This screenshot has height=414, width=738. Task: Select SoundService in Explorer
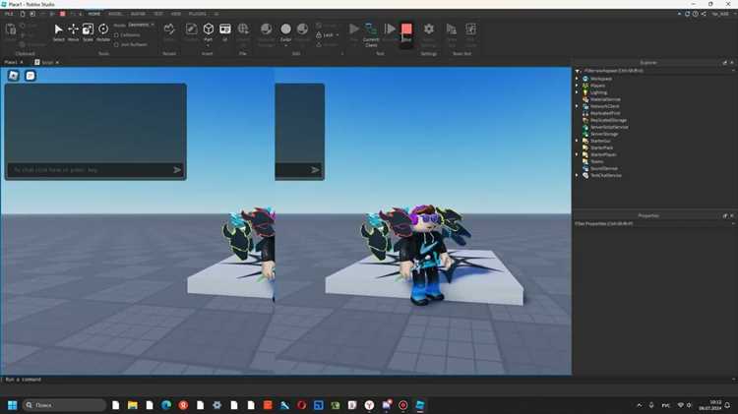pyautogui.click(x=604, y=168)
